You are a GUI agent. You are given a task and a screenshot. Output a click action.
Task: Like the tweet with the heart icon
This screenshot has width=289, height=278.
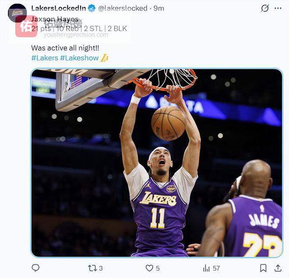click(149, 268)
